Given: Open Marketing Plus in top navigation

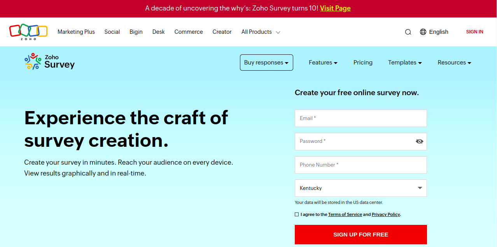Looking at the screenshot, I should tap(76, 32).
